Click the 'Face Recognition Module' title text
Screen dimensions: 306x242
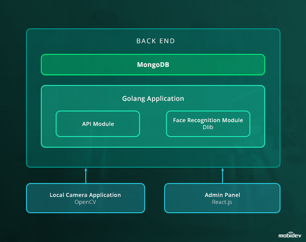pos(208,120)
